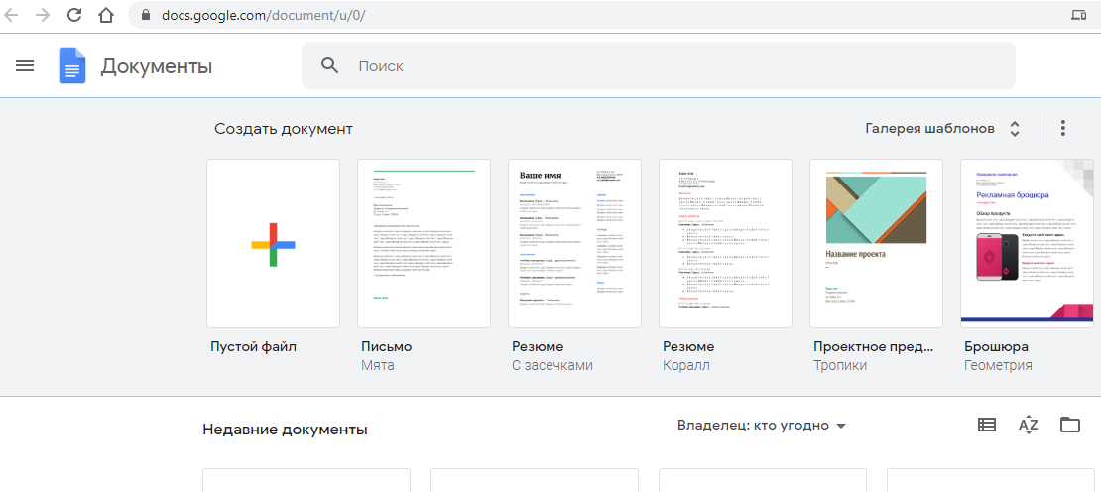Open the main hamburger menu

25,66
